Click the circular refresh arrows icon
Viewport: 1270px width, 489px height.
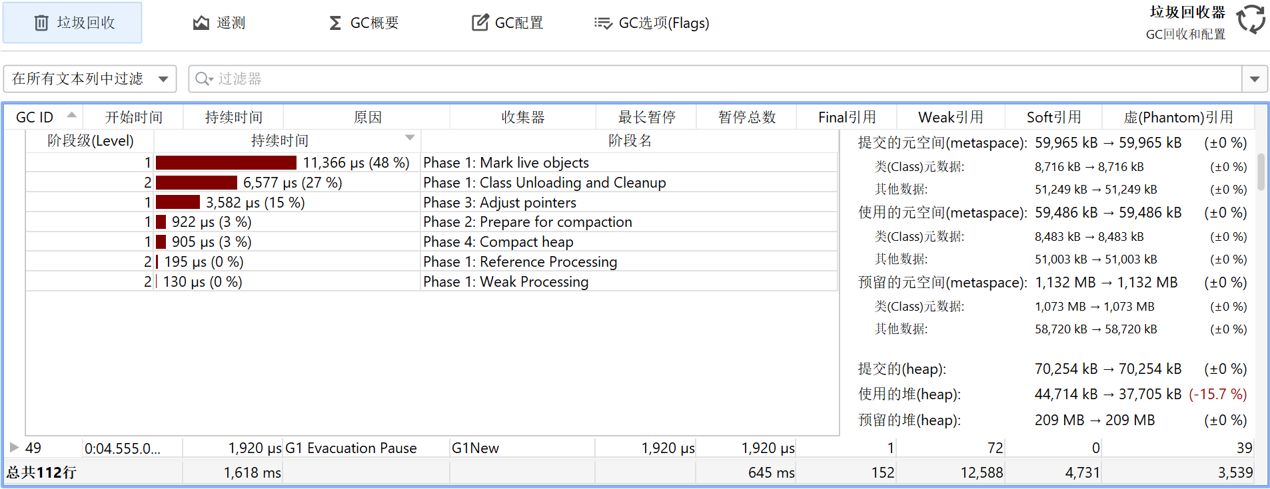click(1250, 19)
